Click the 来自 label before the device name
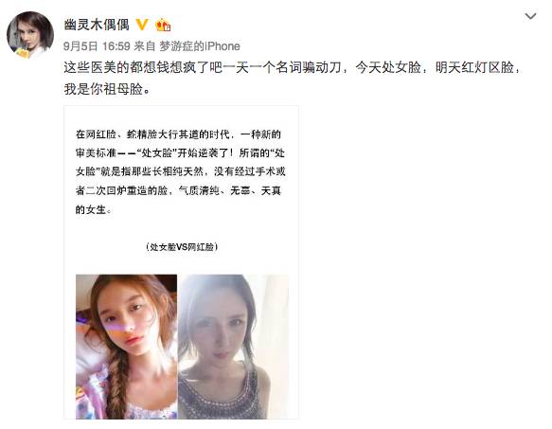 tap(145, 46)
